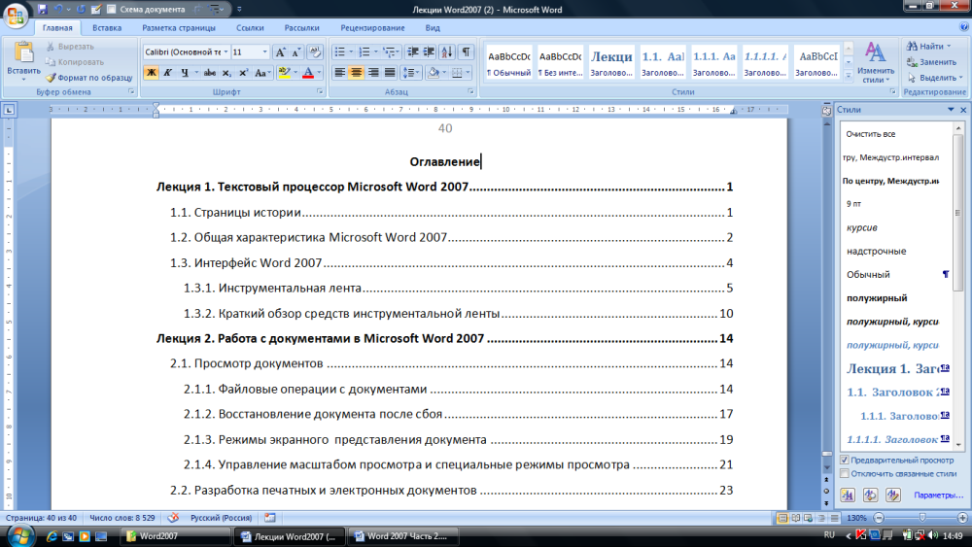Open Change Case menu
This screenshot has width=972, height=547.
[x=262, y=73]
